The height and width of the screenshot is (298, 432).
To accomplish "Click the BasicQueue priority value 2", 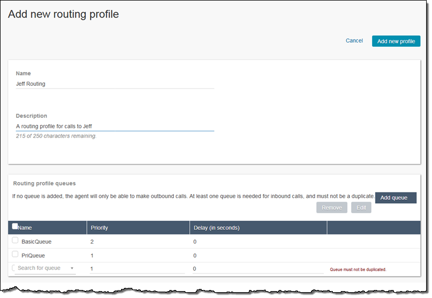I will [x=92, y=242].
